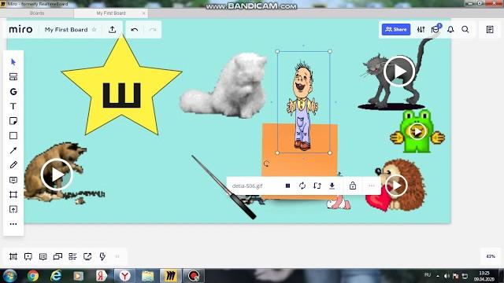The height and width of the screenshot is (283, 504).
Task: Play the gray cat animation
Action: coord(399,72)
